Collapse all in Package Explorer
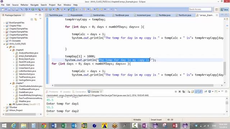 click(32, 19)
